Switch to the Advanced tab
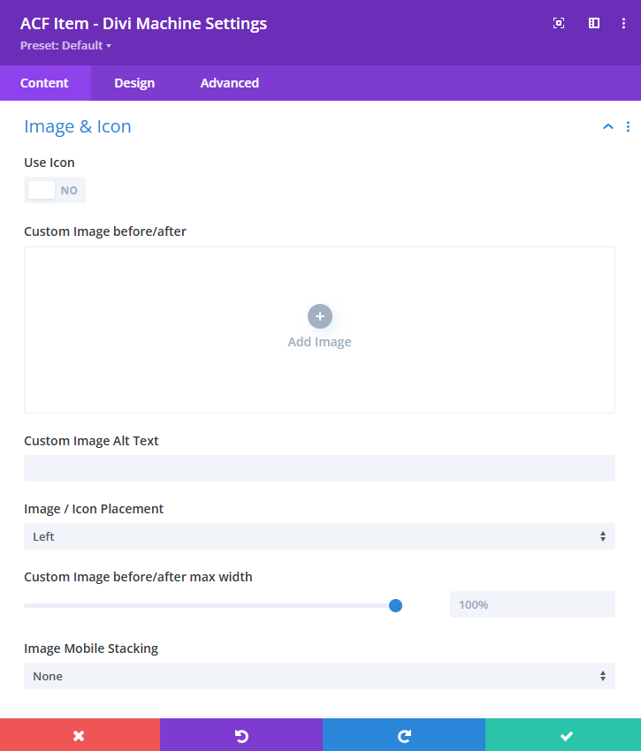Viewport: 641px width, 751px height. tap(230, 83)
